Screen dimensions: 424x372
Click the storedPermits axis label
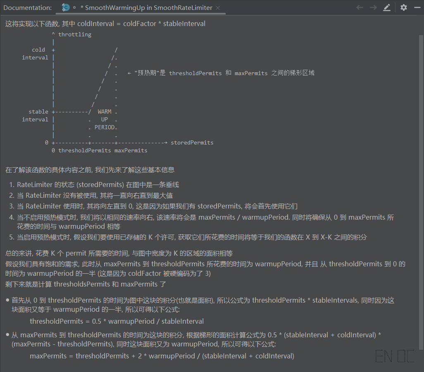(192, 142)
